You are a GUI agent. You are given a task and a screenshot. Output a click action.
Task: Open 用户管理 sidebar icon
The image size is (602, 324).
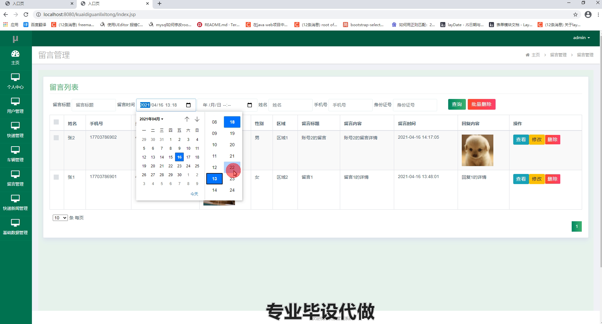[15, 101]
